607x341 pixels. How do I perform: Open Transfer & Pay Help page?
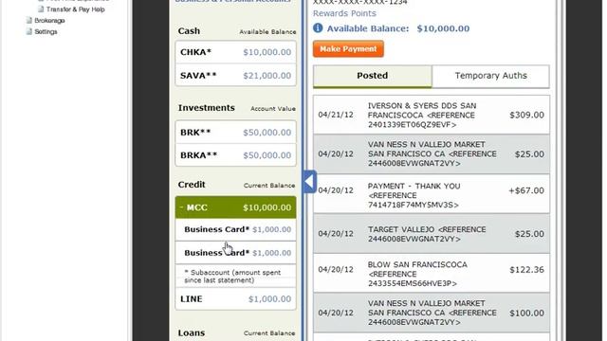[76, 9]
